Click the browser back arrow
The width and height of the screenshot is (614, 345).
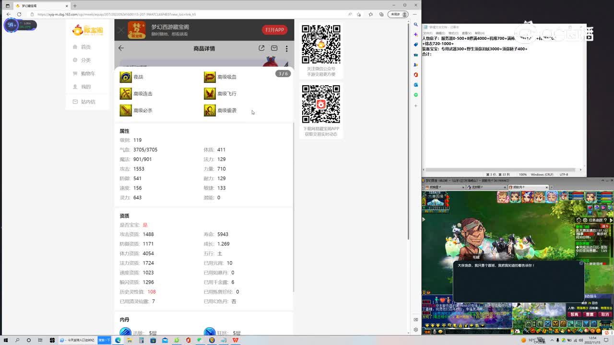pos(8,14)
